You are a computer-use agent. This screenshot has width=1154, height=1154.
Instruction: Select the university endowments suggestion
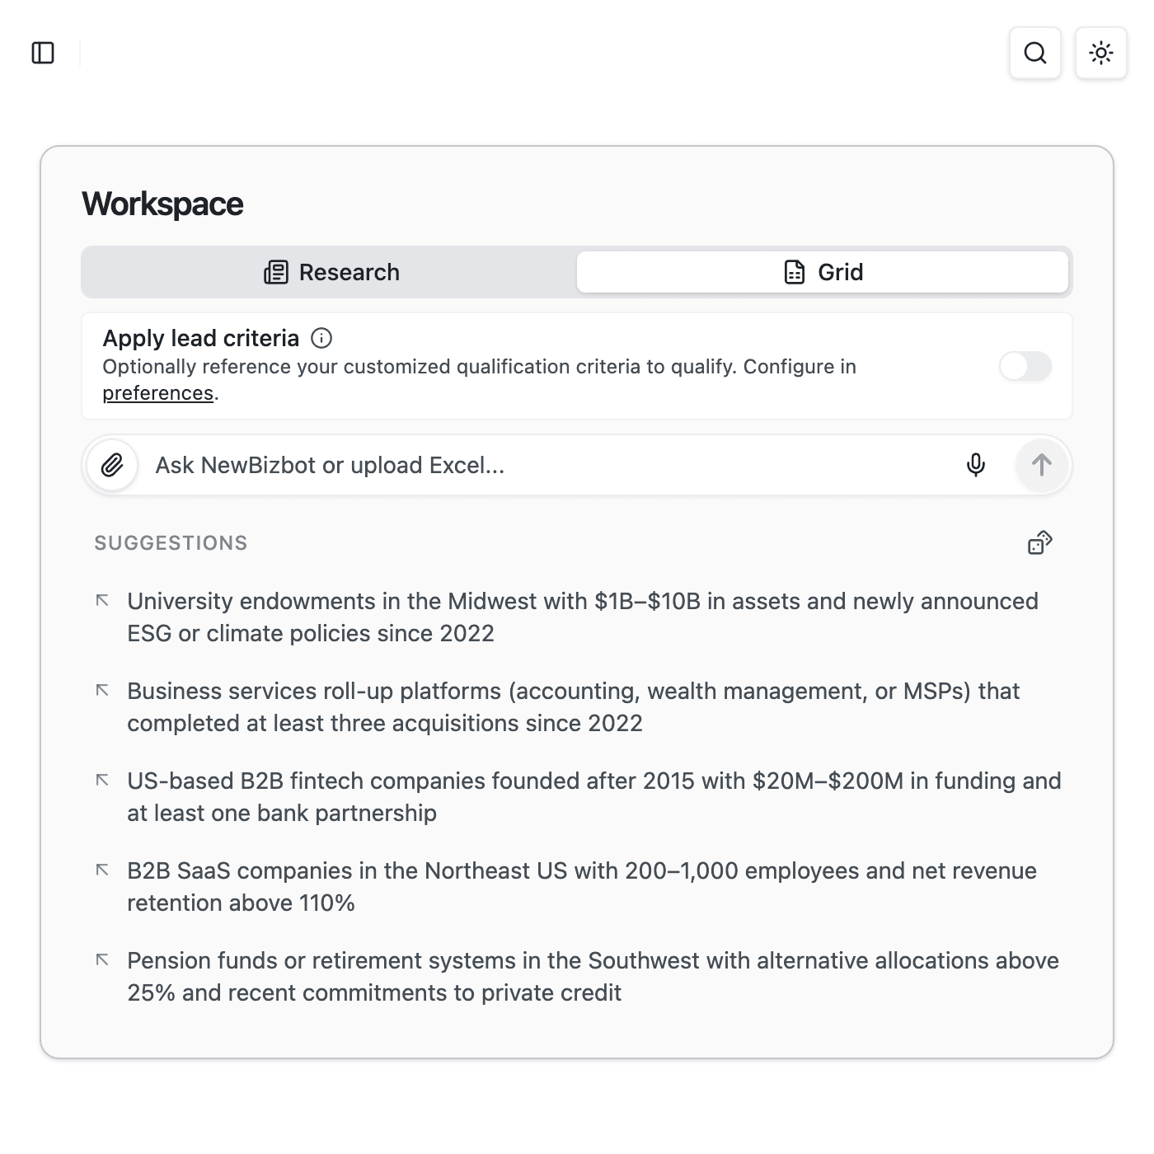tap(577, 617)
